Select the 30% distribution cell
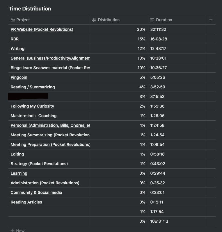 tap(141, 29)
